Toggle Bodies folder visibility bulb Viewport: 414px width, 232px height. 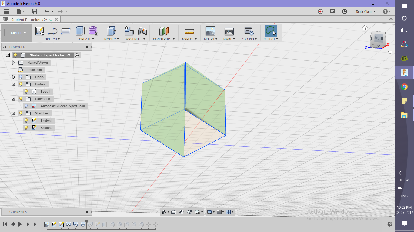(x=21, y=84)
